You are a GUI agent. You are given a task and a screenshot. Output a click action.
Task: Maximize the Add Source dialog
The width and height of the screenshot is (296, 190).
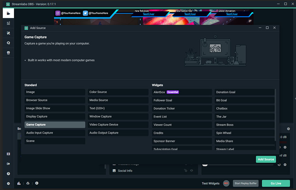(x=267, y=28)
